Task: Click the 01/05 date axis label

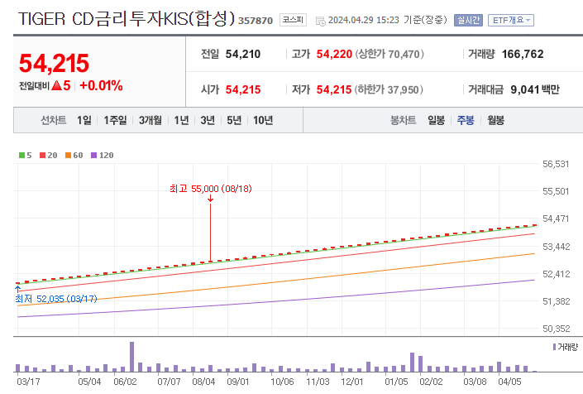Action: tap(396, 382)
